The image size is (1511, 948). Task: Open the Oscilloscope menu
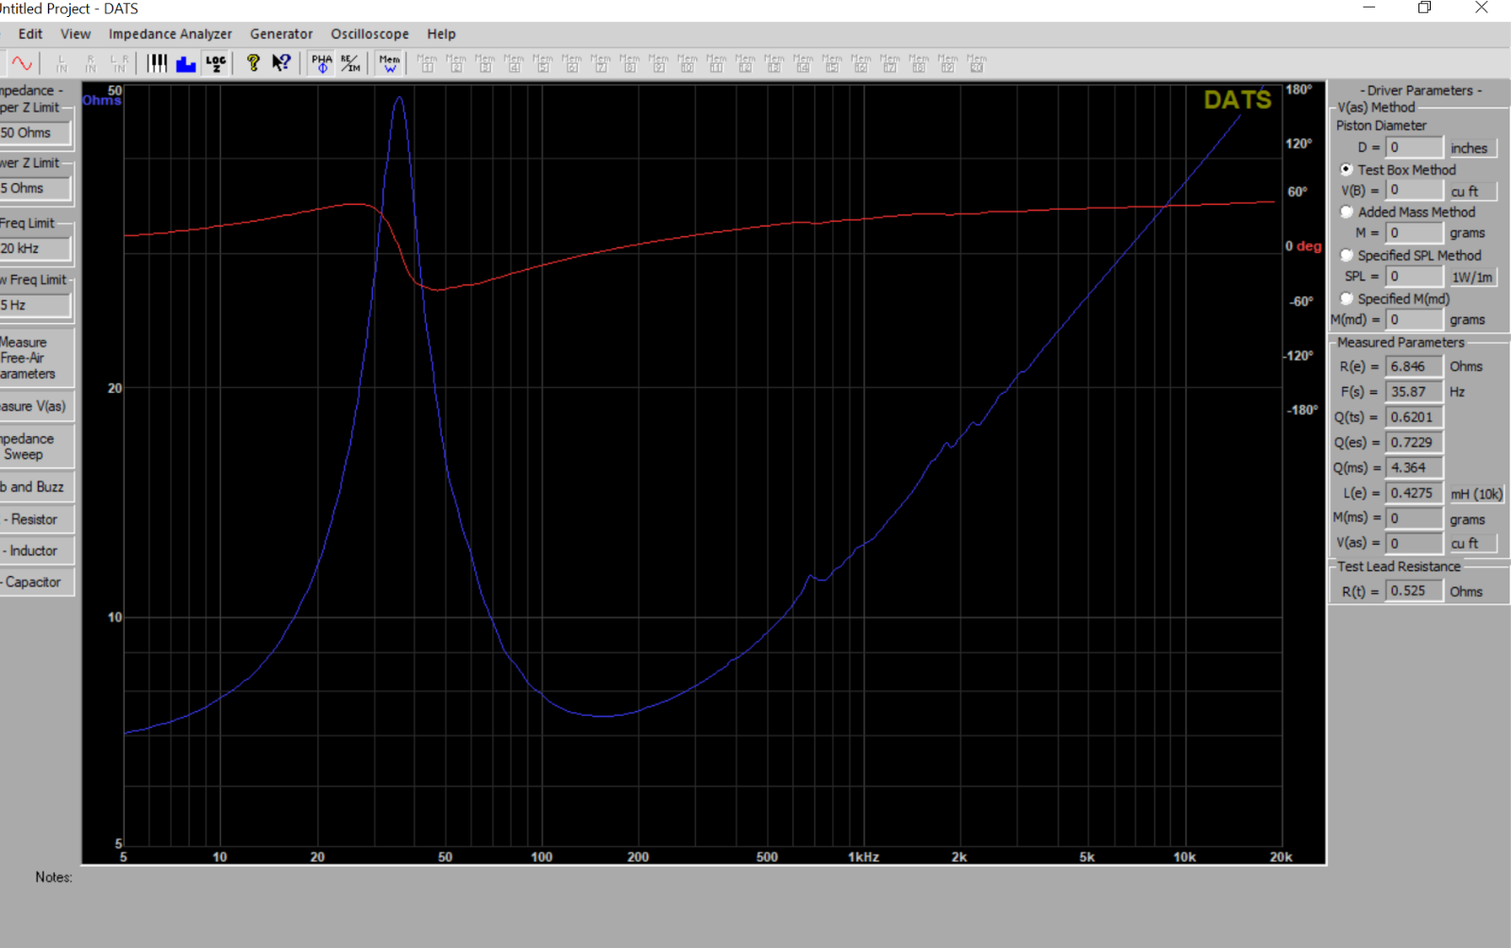coord(369,34)
